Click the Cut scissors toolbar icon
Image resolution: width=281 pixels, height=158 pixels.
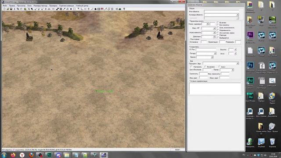(14, 9)
